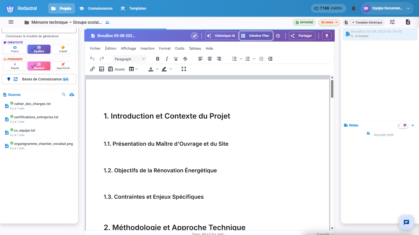Apply the text color swatch

click(151, 69)
